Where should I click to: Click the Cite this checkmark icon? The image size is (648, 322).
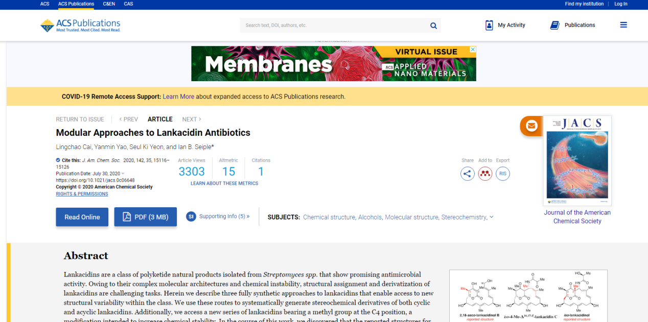[x=58, y=160]
